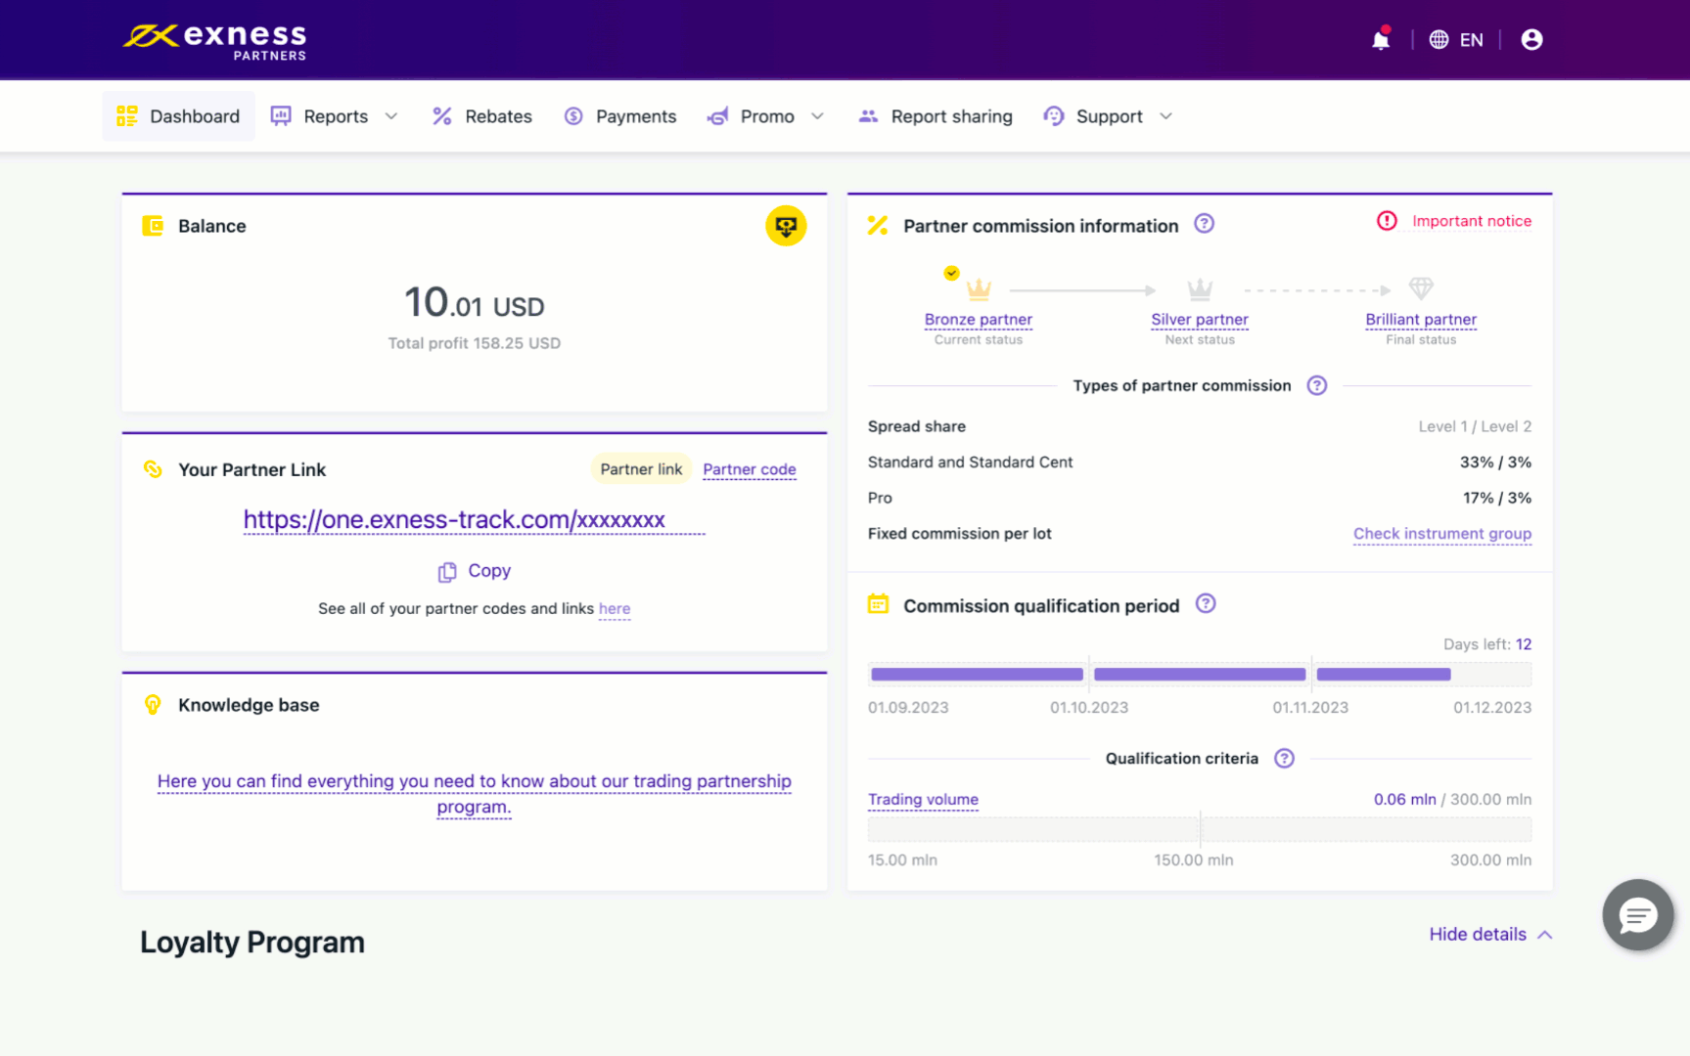Image resolution: width=1690 pixels, height=1056 pixels.
Task: Click the Dashboard grid icon
Action: point(126,116)
